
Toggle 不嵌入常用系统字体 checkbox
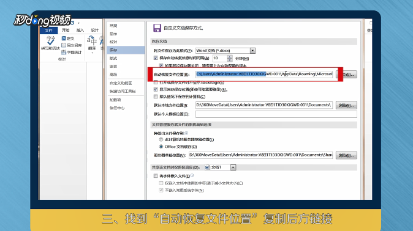[x=161, y=190]
